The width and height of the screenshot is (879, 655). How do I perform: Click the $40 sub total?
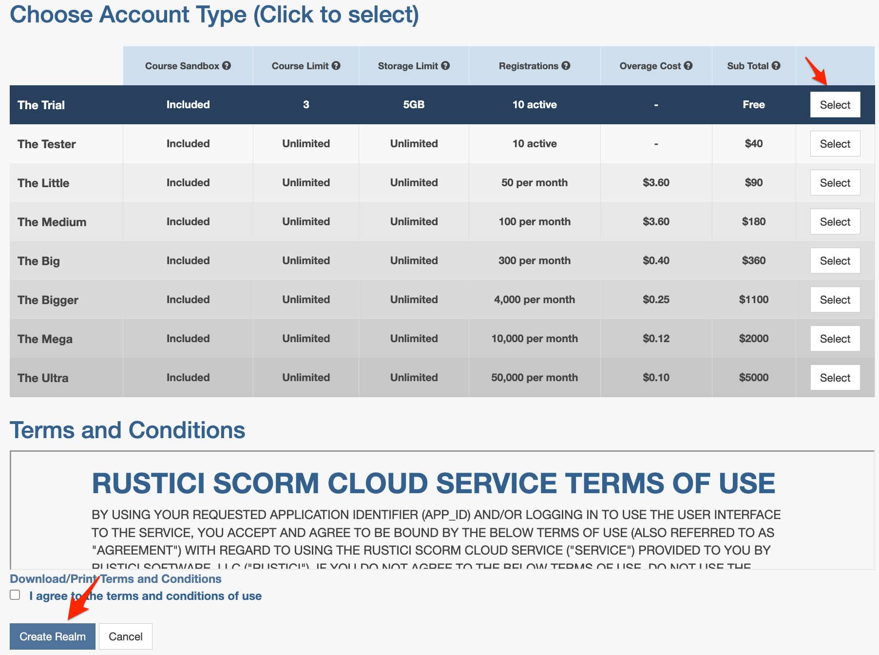[754, 144]
